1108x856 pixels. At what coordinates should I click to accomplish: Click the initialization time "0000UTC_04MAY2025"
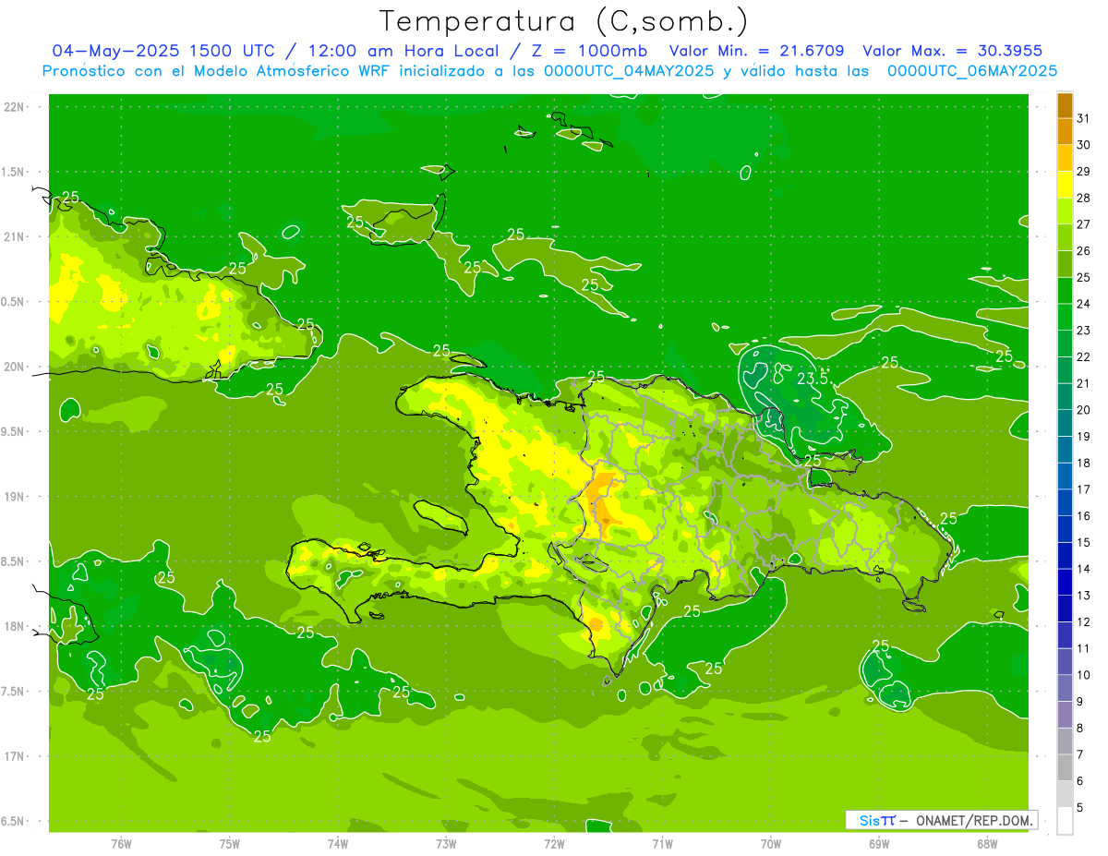pos(629,70)
